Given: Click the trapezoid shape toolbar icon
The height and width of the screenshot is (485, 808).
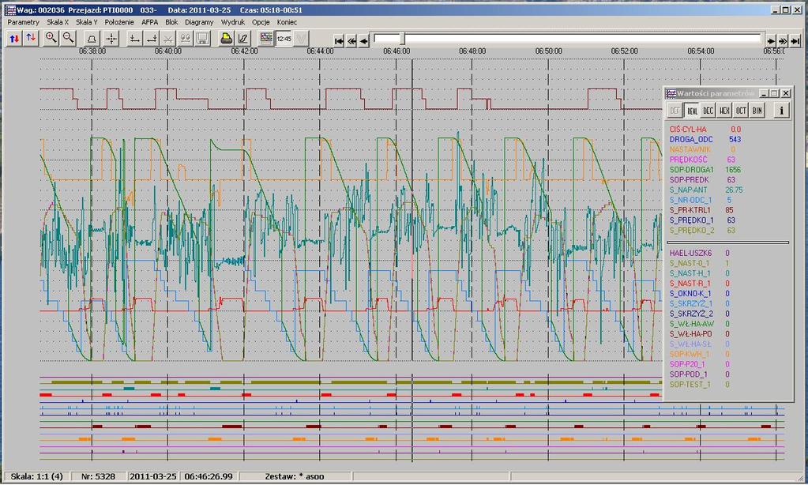Looking at the screenshot, I should [x=92, y=38].
